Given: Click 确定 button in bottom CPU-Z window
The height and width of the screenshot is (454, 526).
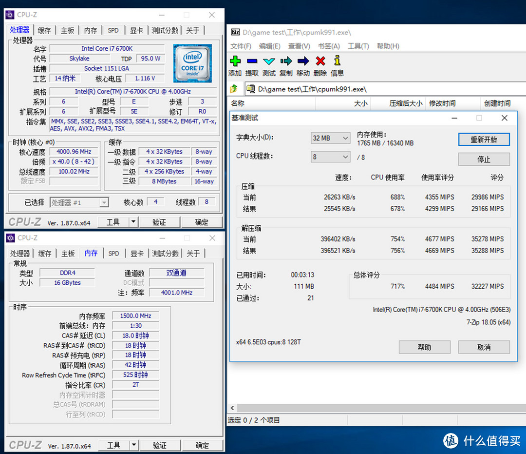Looking at the screenshot, I should click(x=202, y=445).
